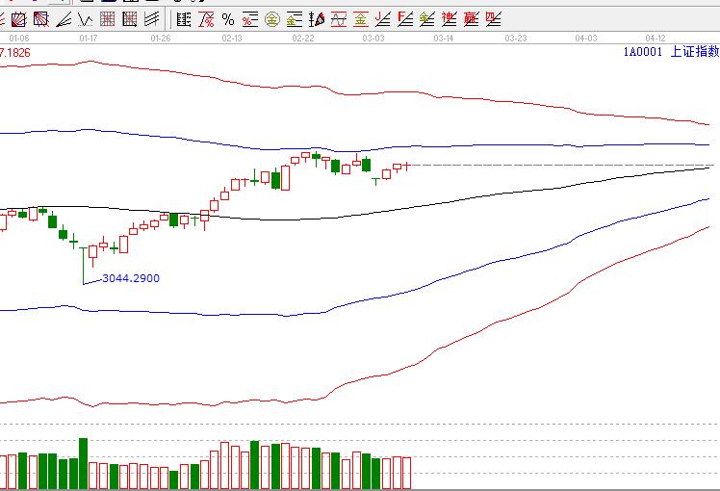720x491 pixels.
Task: Click the percent-with-lines retracement icon
Action: point(249,18)
